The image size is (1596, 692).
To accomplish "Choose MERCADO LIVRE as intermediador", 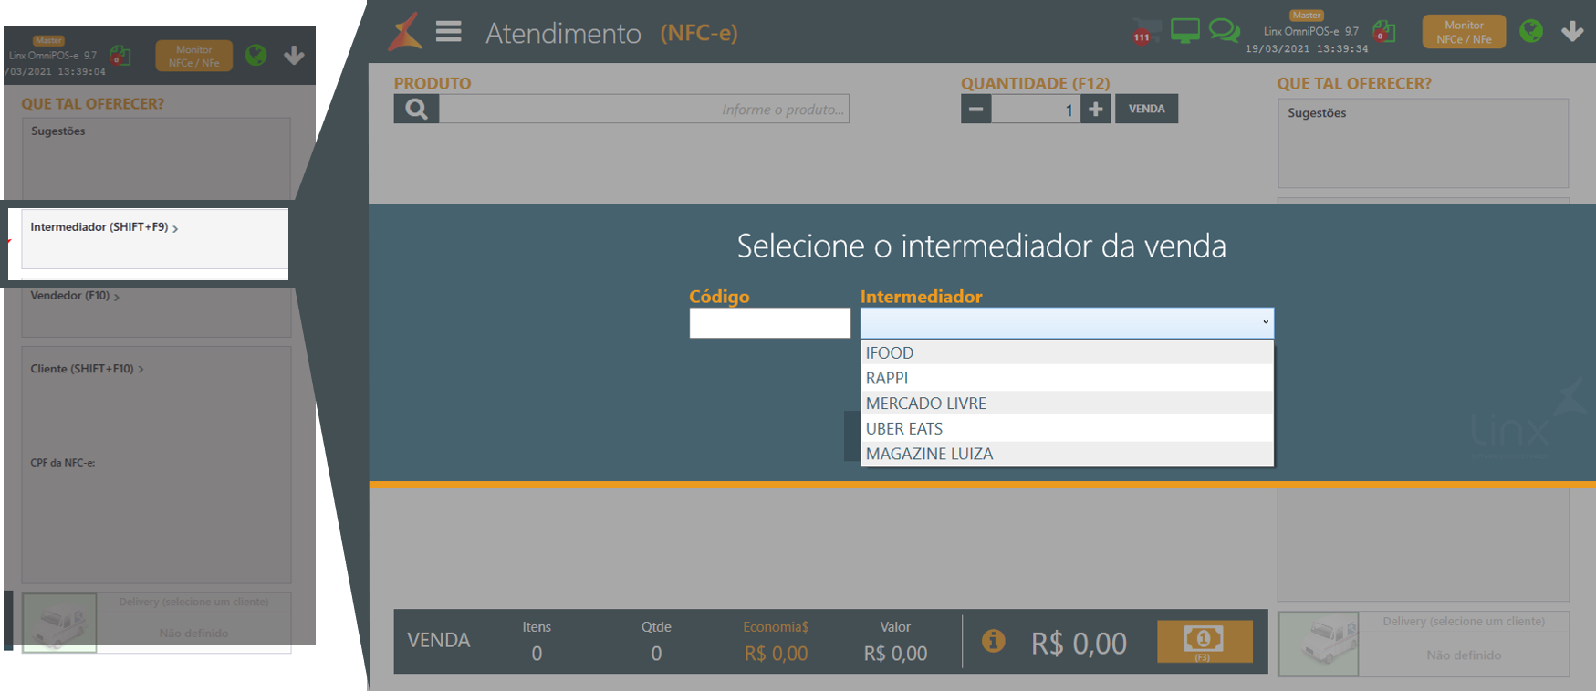I will click(x=1067, y=404).
